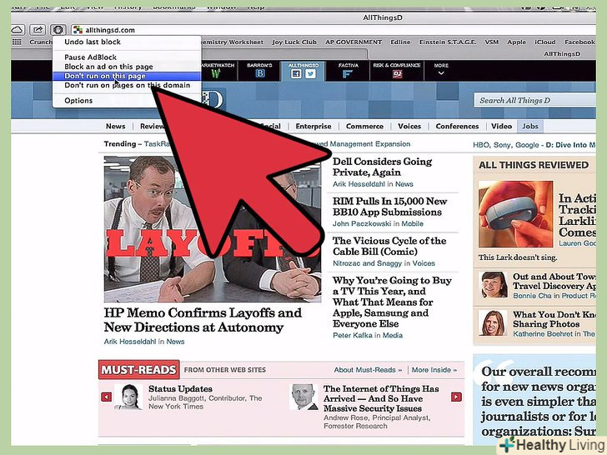
Task: Open Status Updates must-read article
Action: [180, 389]
